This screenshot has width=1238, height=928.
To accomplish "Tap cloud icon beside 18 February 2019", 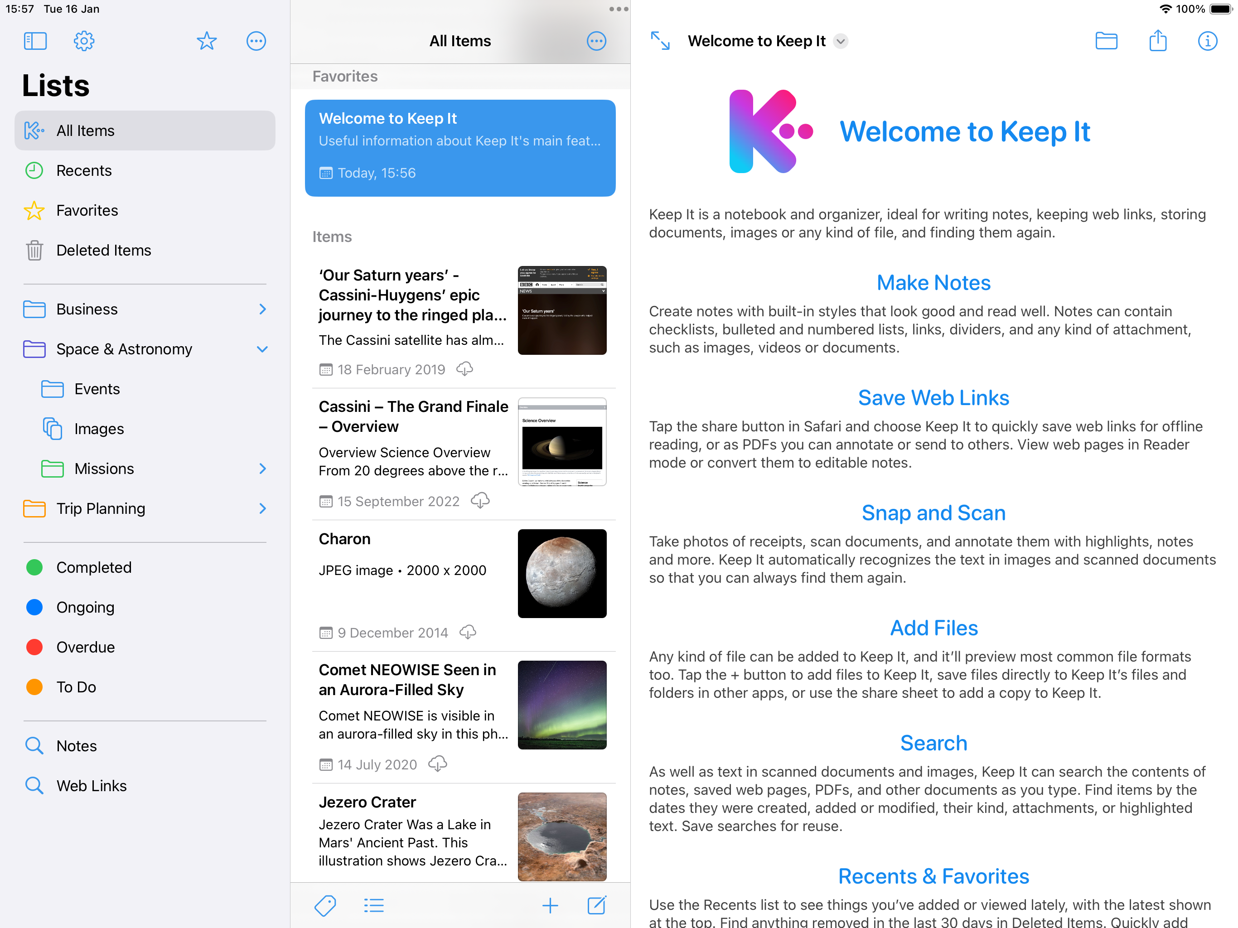I will click(464, 369).
